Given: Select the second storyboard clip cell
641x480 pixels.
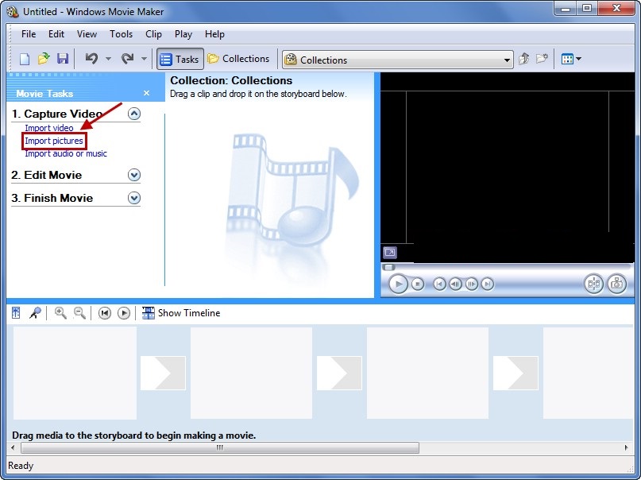Looking at the screenshot, I should [252, 373].
